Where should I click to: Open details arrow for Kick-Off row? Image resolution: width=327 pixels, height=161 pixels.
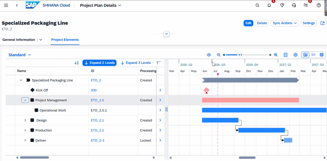click(160, 90)
